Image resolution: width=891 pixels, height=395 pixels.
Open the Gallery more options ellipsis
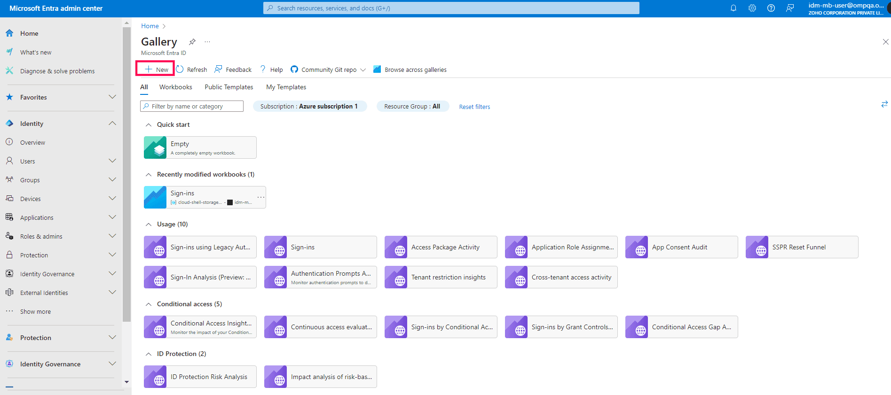click(207, 42)
